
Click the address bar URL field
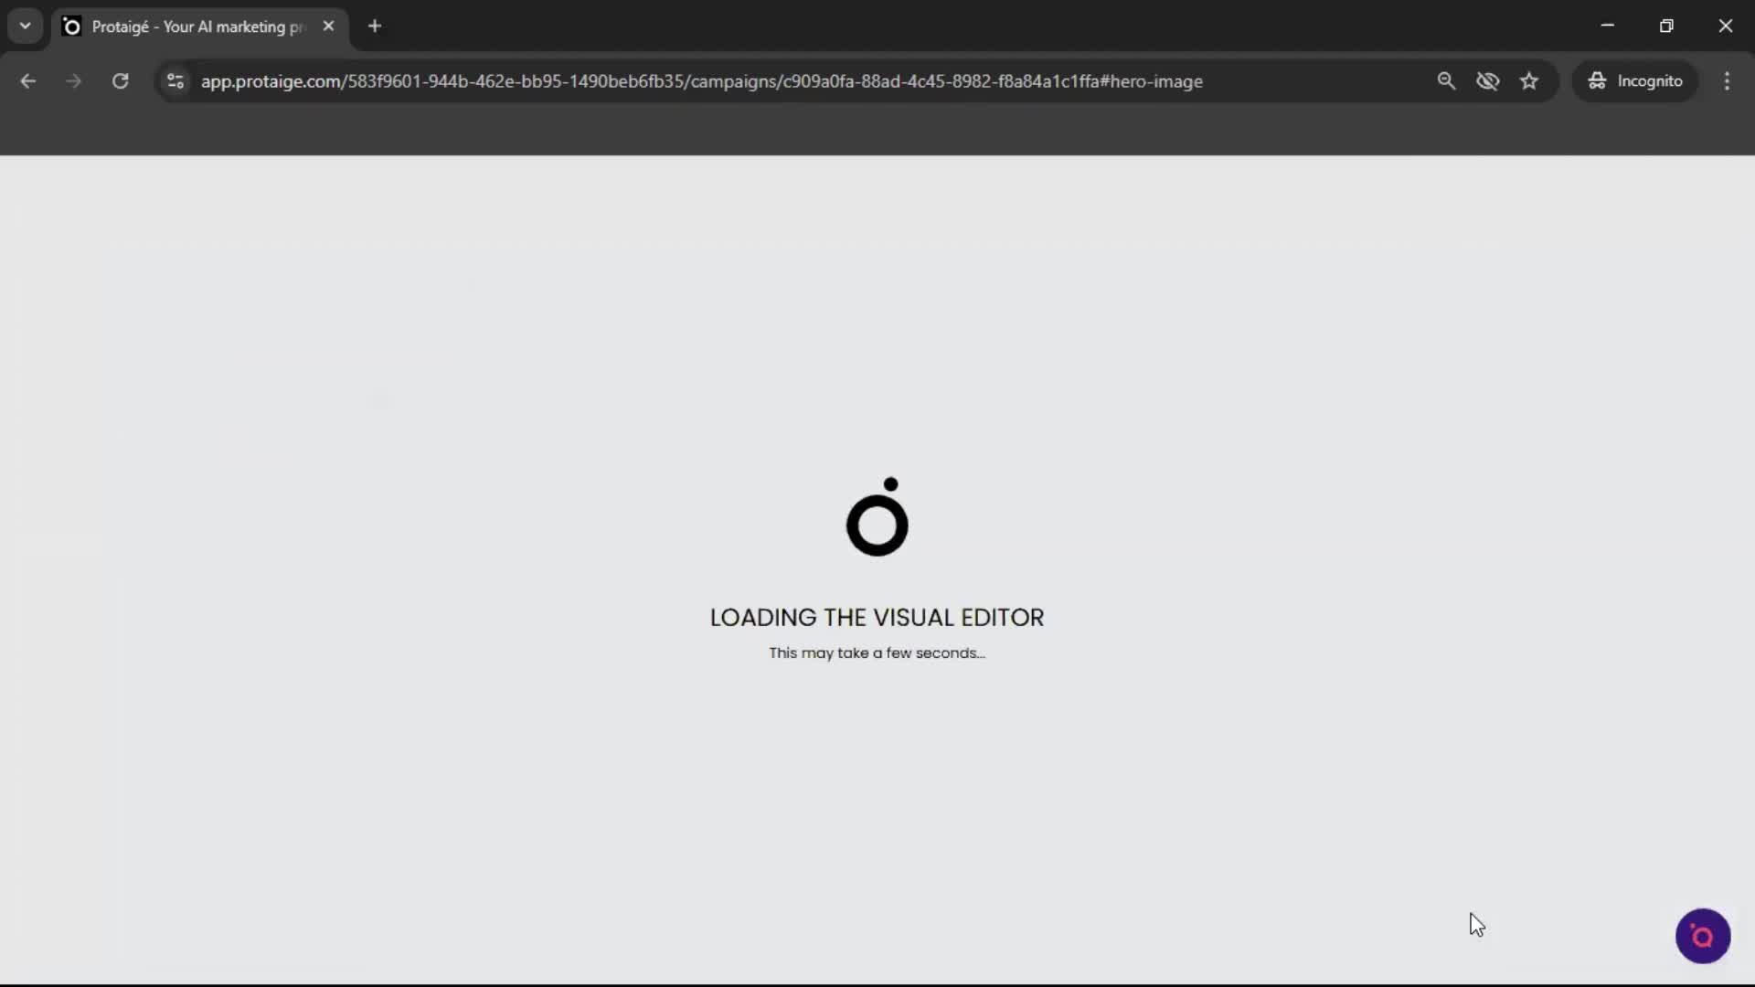(x=701, y=81)
